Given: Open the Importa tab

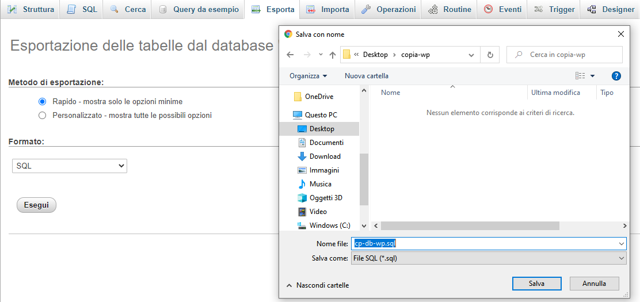Looking at the screenshot, I should (328, 9).
